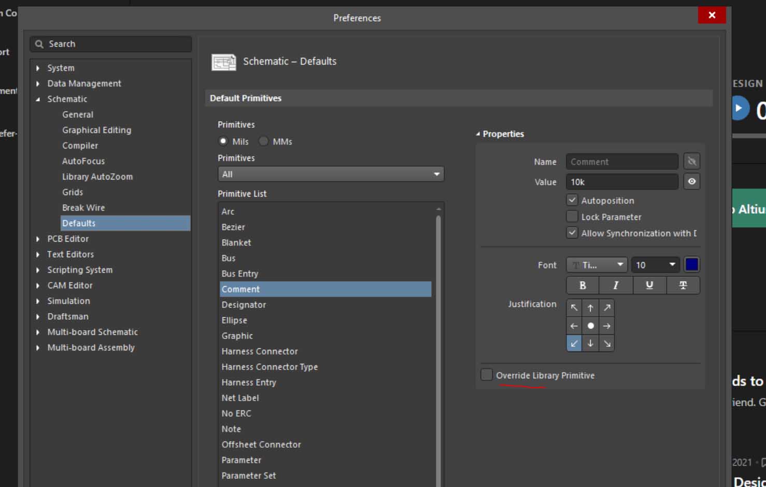
Task: Toggle Value visibility eye icon
Action: [x=692, y=182]
